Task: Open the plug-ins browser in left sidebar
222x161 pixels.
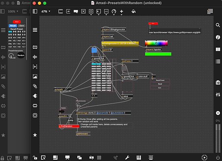Action: (x=35, y=96)
